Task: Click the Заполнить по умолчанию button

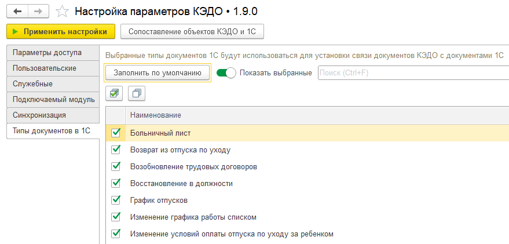Action: point(158,73)
